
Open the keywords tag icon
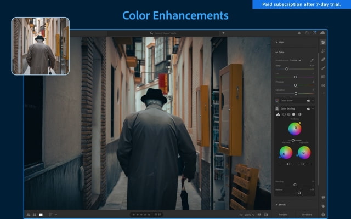click(x=323, y=206)
